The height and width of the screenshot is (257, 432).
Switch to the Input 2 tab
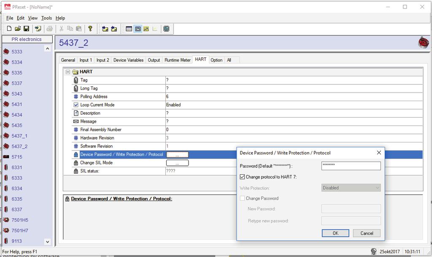coord(103,60)
